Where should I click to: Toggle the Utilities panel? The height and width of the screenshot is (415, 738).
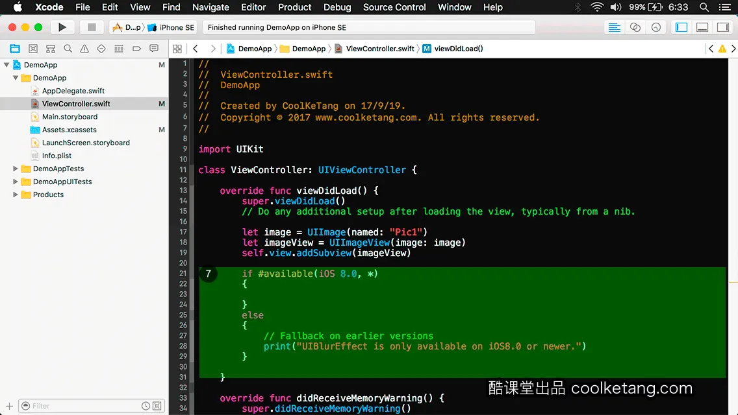[x=722, y=27]
